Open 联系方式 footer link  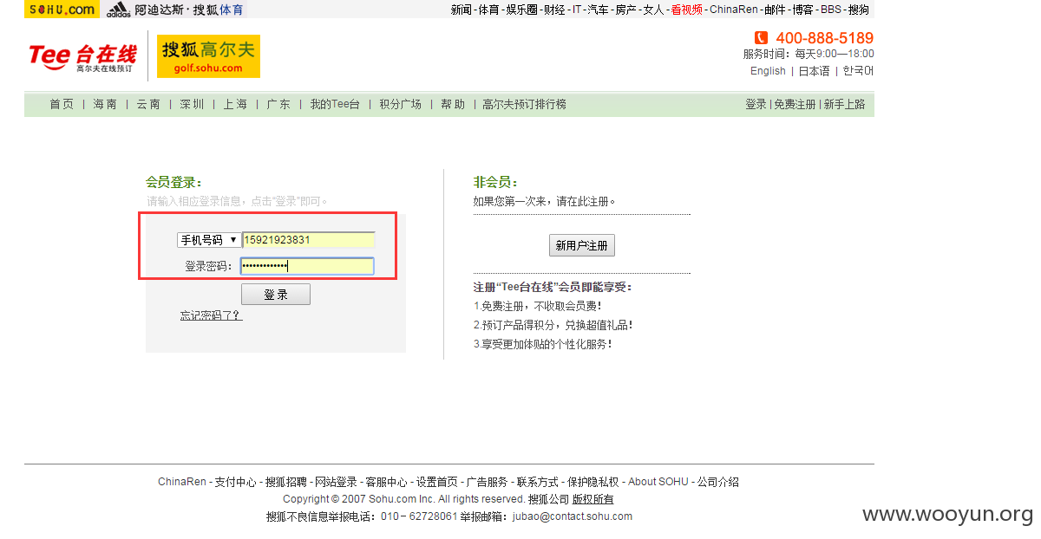537,482
